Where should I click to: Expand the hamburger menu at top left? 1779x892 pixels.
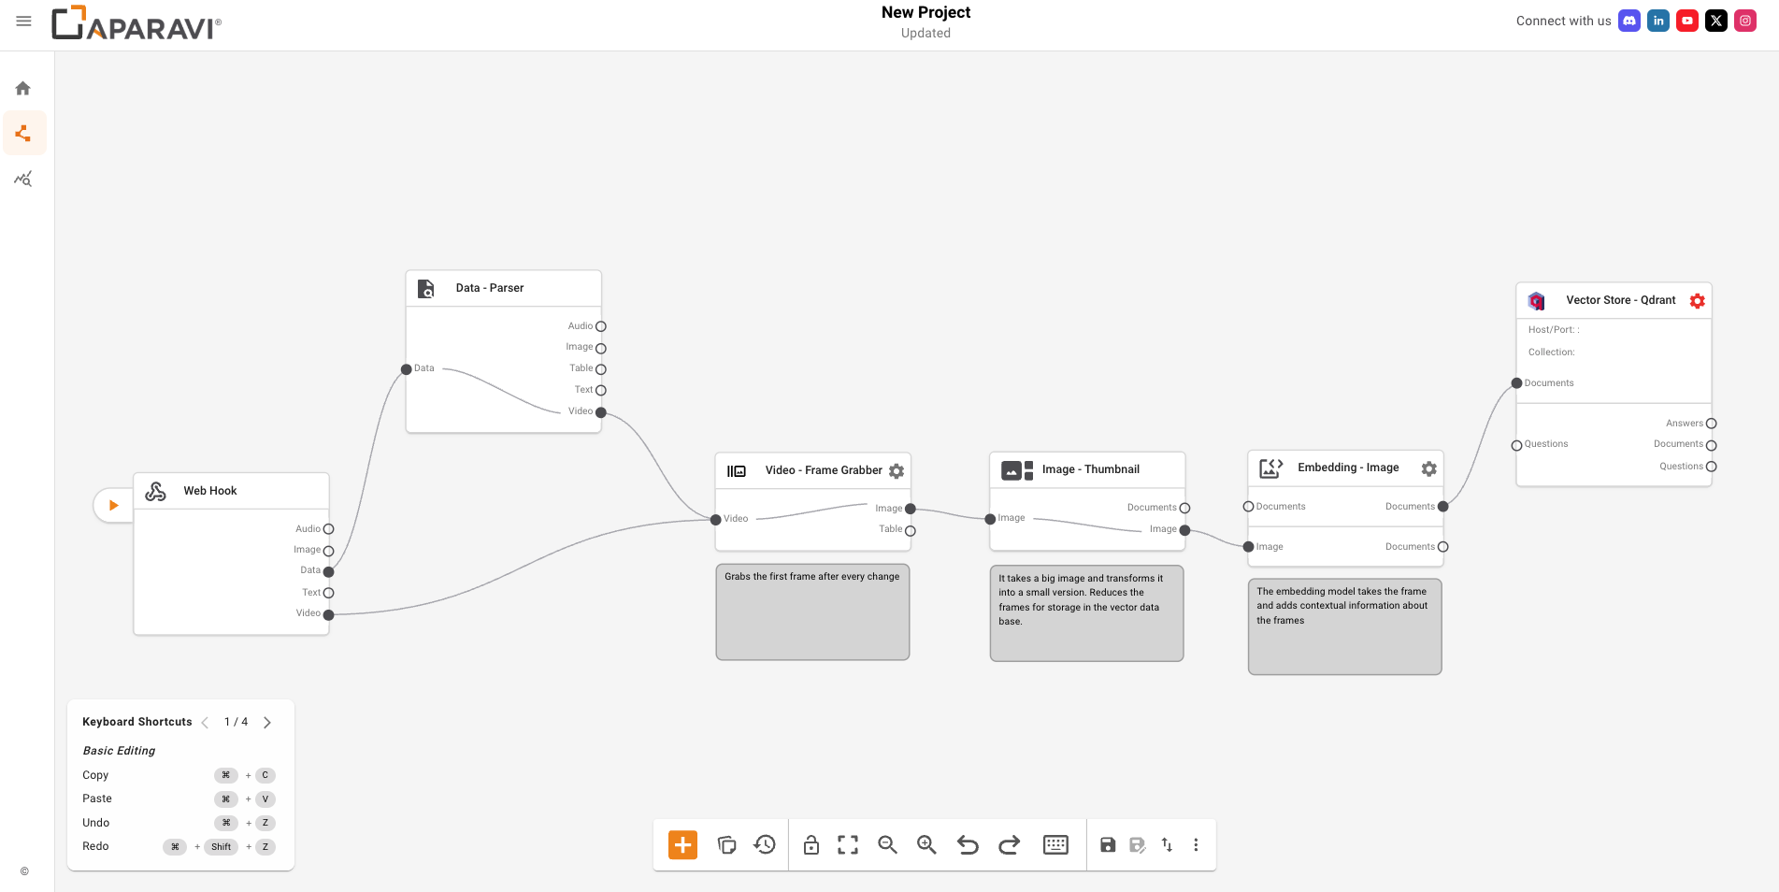24,21
